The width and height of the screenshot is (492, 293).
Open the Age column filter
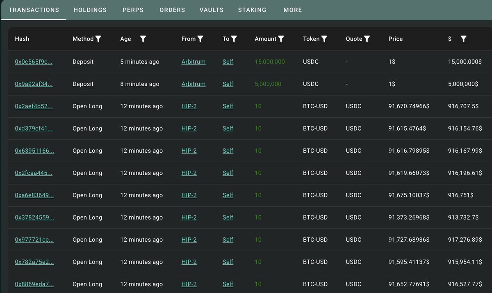click(143, 39)
